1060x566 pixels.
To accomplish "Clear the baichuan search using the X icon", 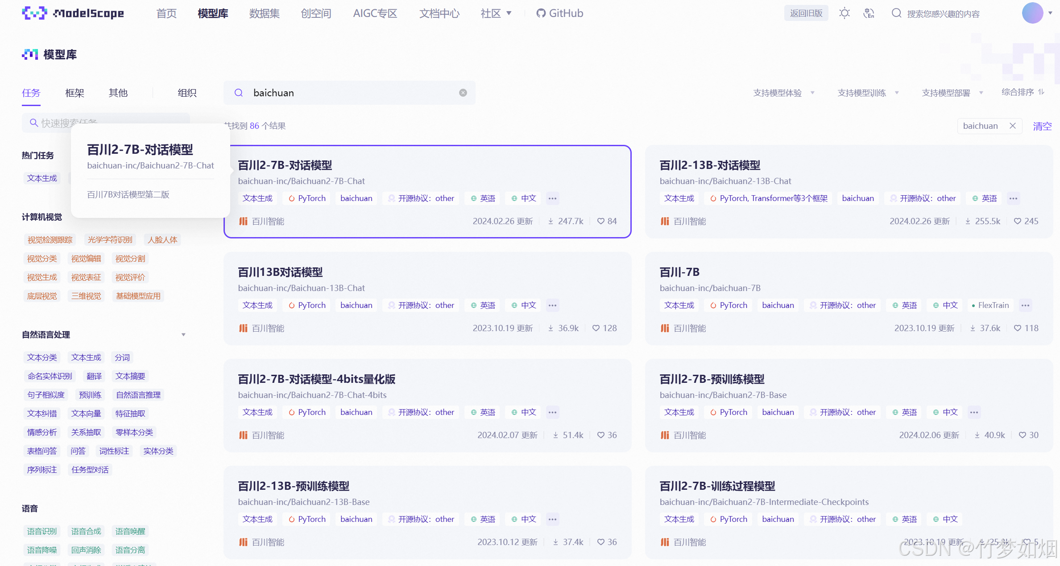I will 463,92.
